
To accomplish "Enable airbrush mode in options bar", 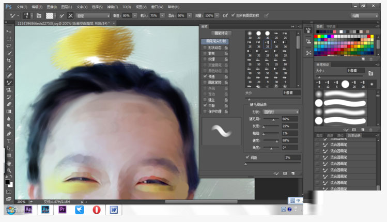I will (225, 15).
